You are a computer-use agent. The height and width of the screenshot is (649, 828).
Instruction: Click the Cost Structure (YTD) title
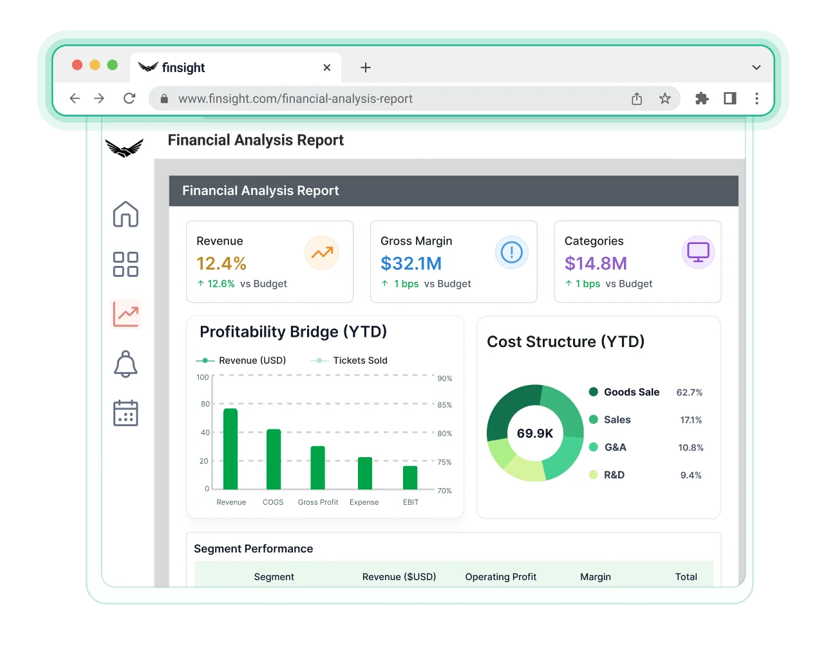[566, 342]
